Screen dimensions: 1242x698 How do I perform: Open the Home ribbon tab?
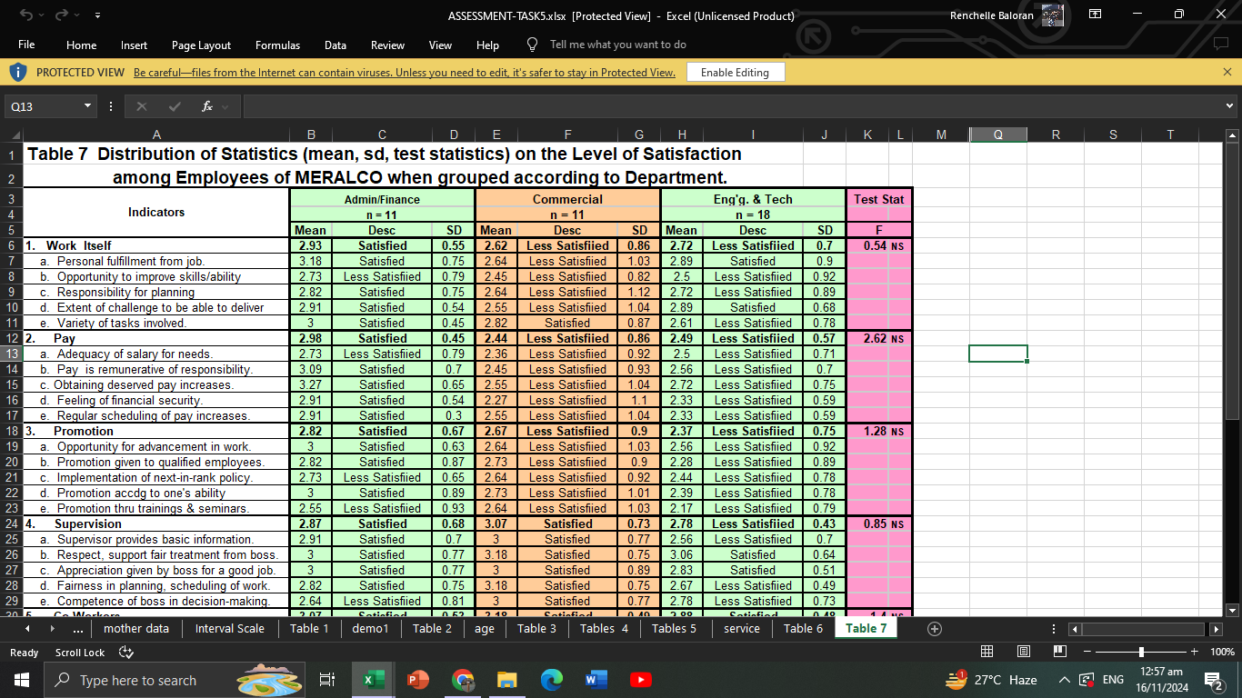tap(81, 45)
